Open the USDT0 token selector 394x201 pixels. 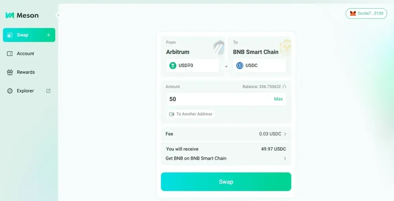192,65
